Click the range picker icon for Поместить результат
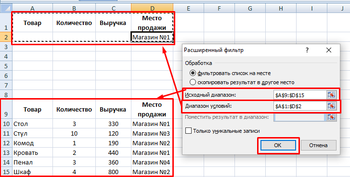Image resolution: width=350 pixels, height=177 pixels. (332, 117)
